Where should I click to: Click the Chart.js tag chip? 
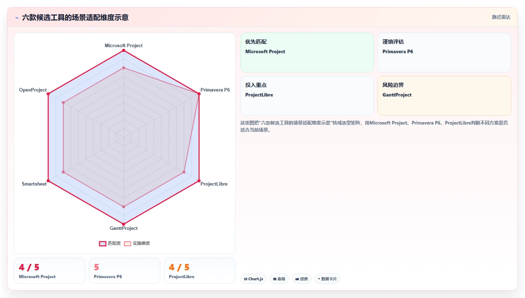254,279
